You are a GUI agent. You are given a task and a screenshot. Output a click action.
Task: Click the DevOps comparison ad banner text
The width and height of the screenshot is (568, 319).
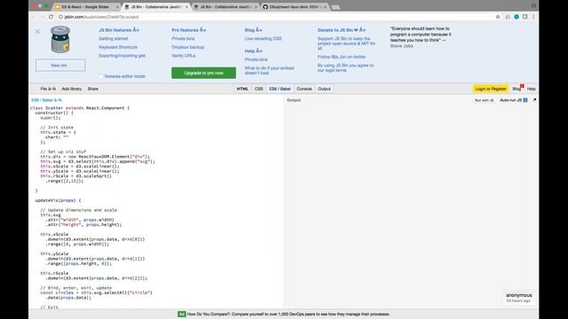pyautogui.click(x=288, y=314)
